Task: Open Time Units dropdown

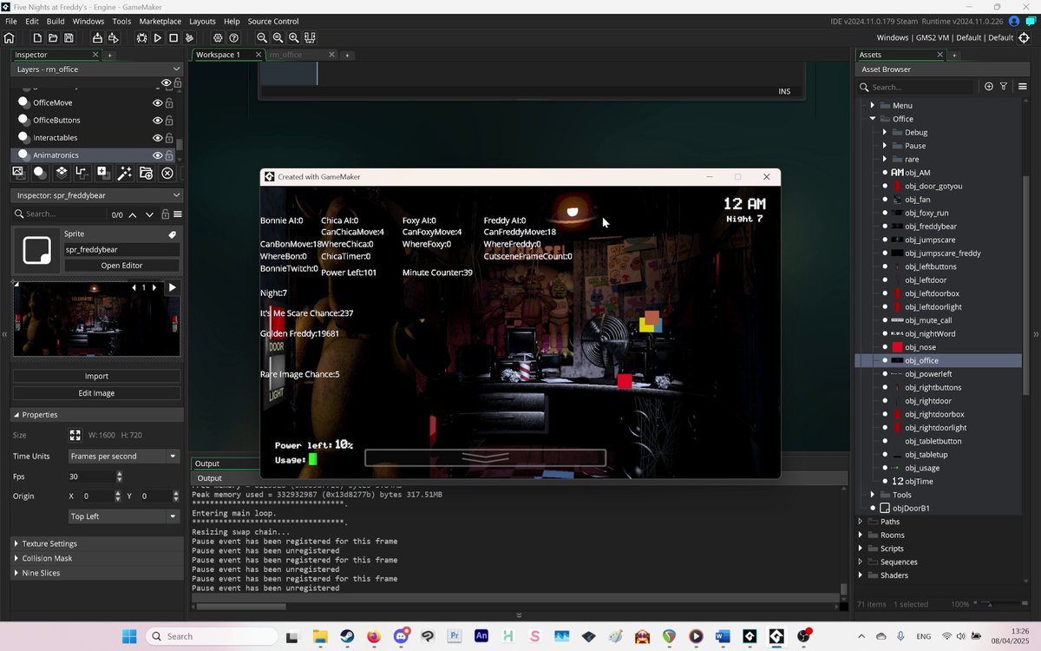Action: tap(124, 457)
